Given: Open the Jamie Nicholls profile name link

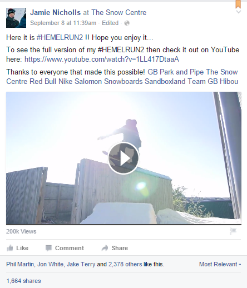Looking at the screenshot, I should click(56, 13).
